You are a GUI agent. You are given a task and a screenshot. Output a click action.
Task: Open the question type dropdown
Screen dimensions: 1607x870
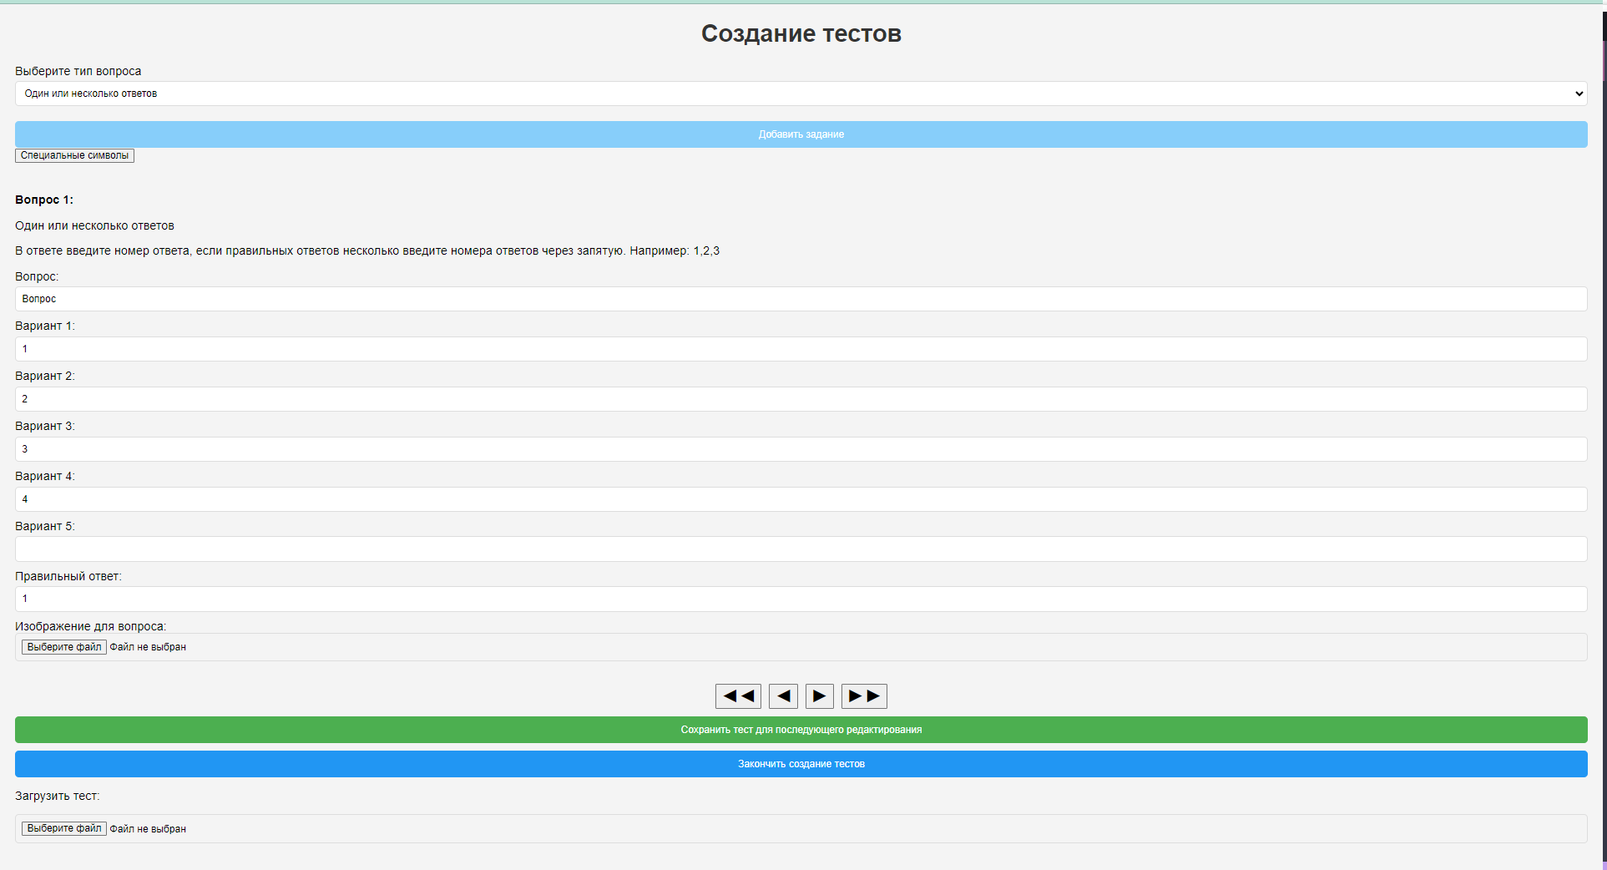click(801, 94)
